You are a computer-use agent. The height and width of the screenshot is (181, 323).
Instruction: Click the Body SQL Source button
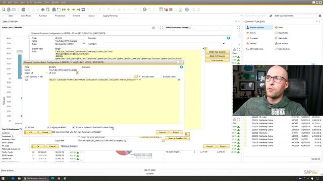coord(217,52)
